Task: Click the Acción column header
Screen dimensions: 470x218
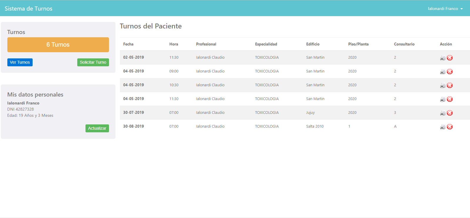Action: click(446, 44)
